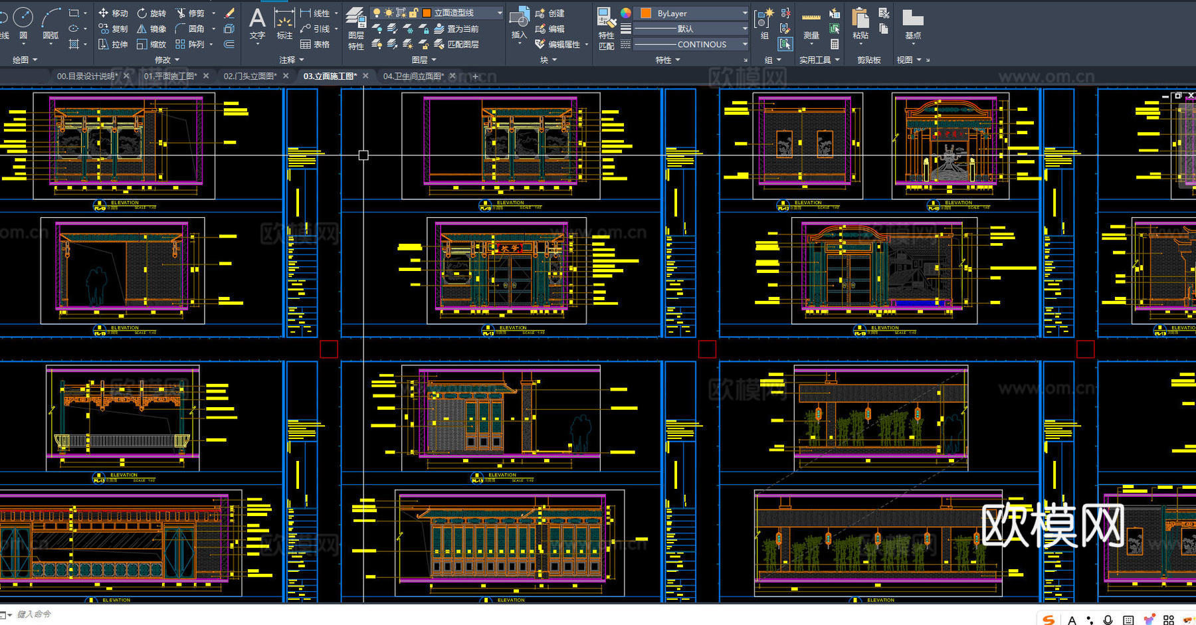This screenshot has width=1196, height=625.
Task: Expand the 图层 panel flyout
Action: pyautogui.click(x=424, y=60)
